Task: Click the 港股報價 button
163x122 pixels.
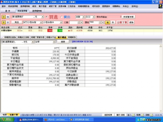Action: [108, 115]
